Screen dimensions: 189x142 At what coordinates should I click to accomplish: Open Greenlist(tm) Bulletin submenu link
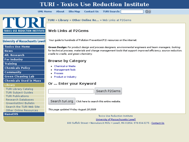click(x=24, y=103)
